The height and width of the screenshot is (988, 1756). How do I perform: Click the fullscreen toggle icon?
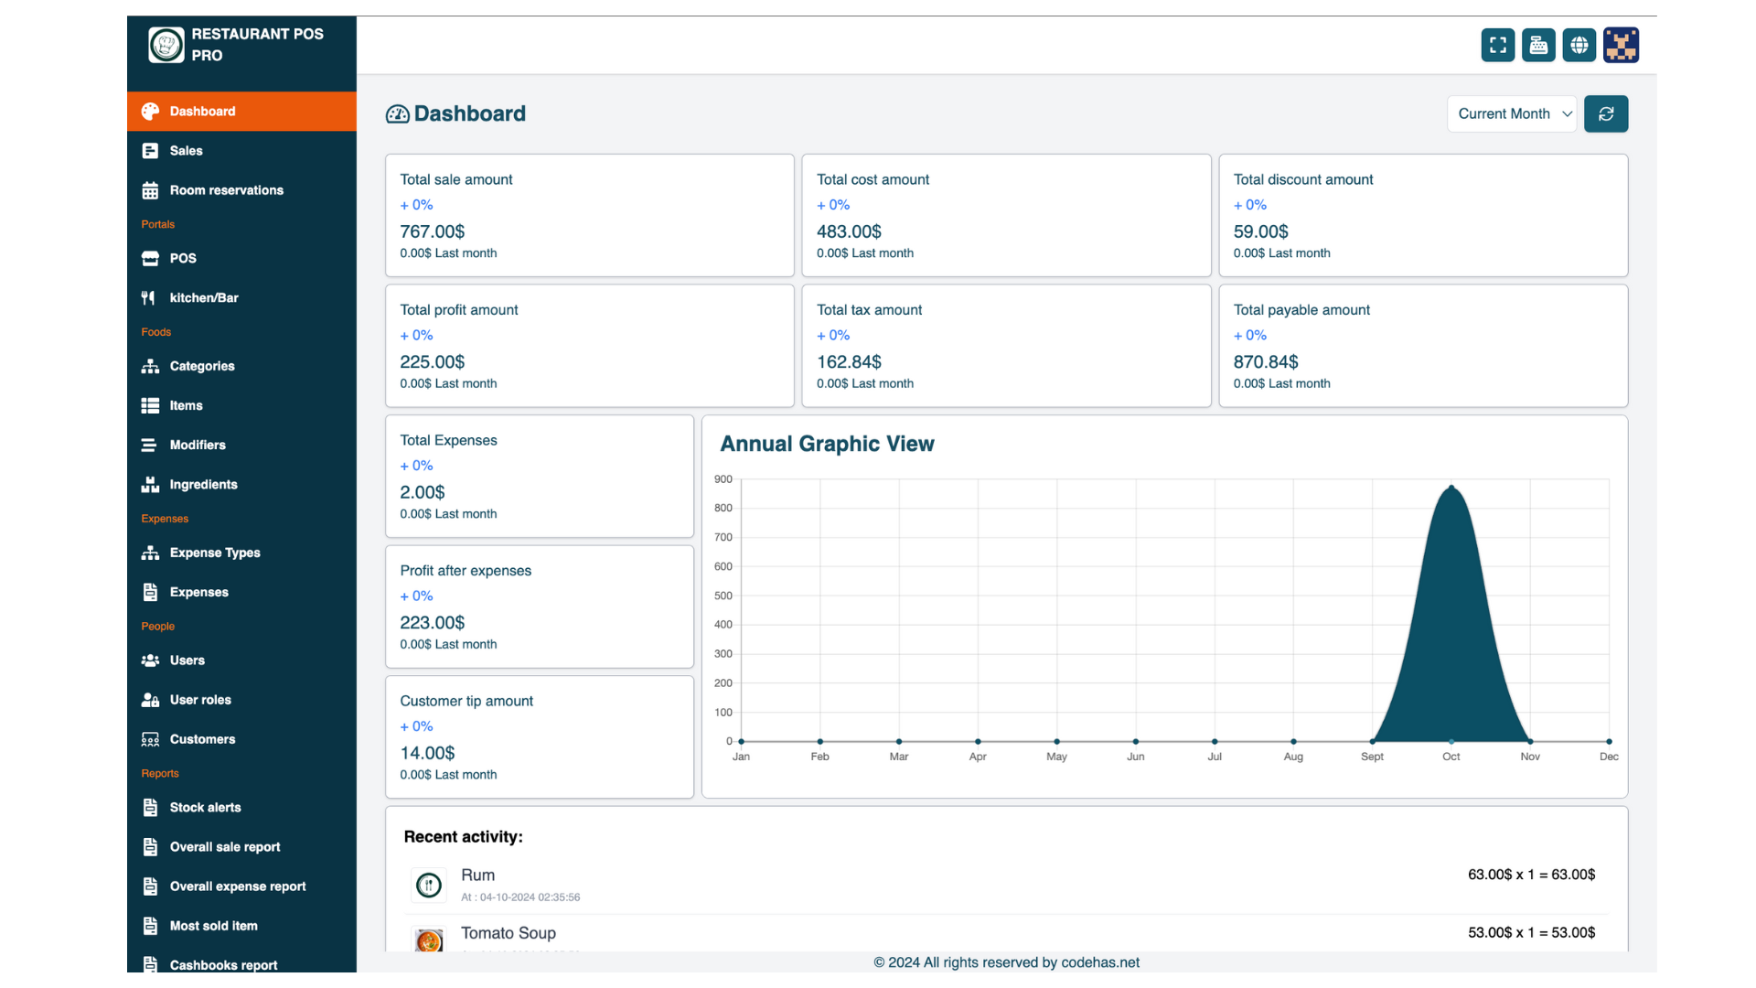pyautogui.click(x=1497, y=45)
